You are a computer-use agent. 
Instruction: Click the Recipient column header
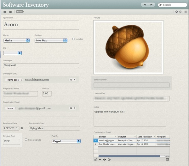pyautogui.click(x=163, y=137)
